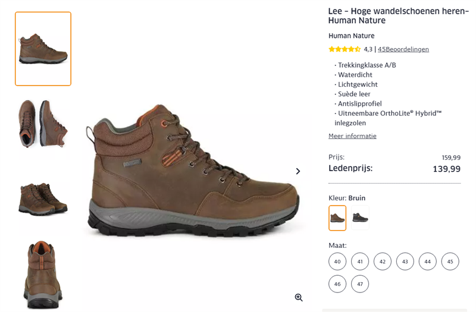Screen dimensions: 476x312
Task: Pick size 47
Action: tap(360, 284)
